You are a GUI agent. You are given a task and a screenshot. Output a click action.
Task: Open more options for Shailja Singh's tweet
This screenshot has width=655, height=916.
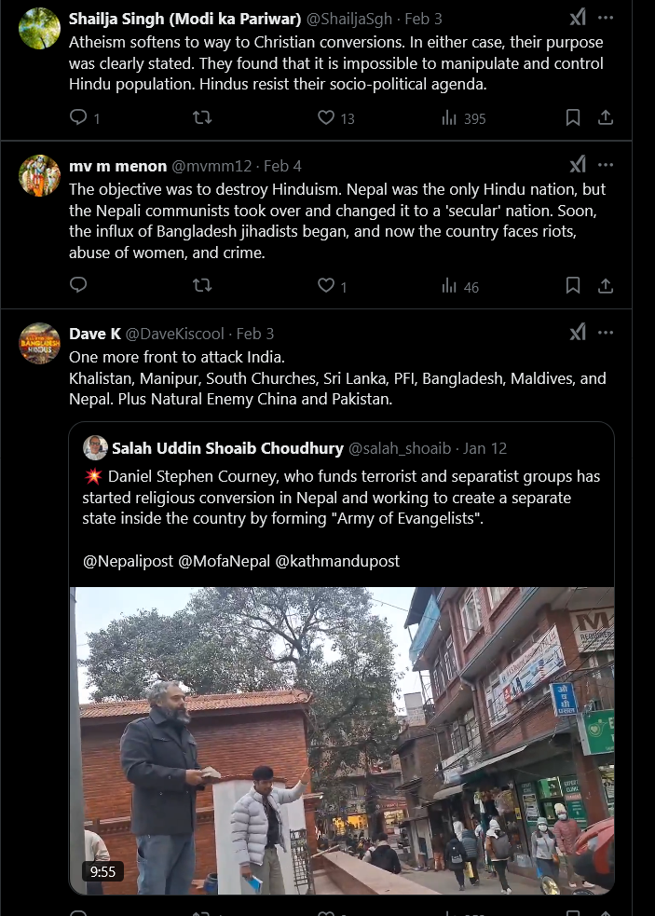pos(606,19)
